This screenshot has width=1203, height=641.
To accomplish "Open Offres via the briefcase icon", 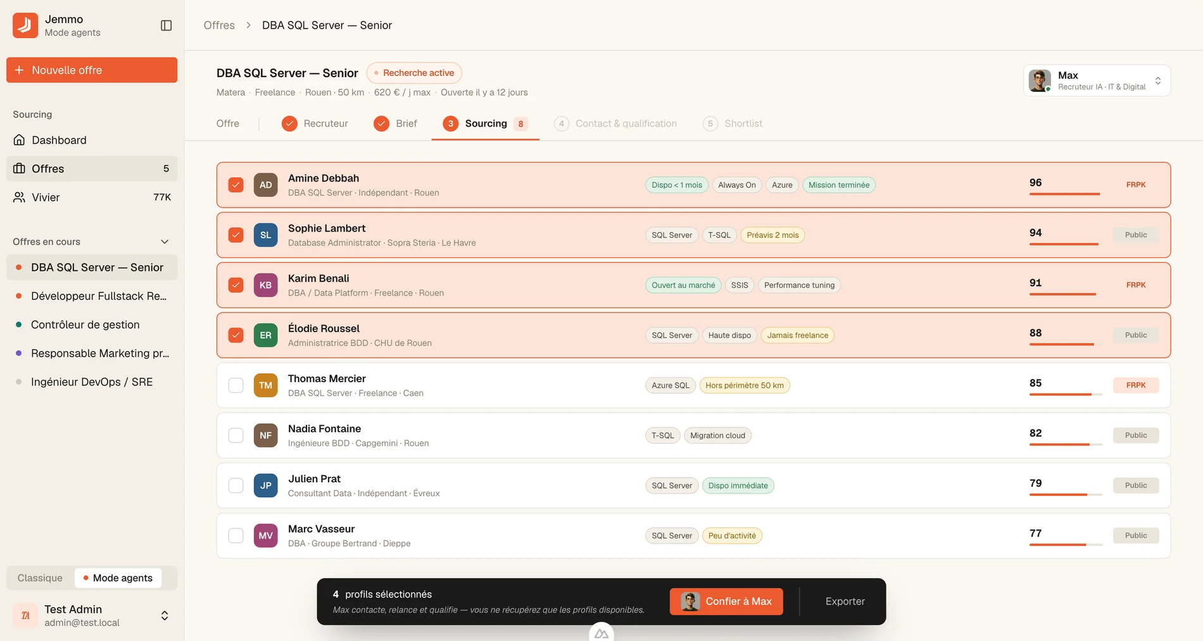I will tap(20, 168).
